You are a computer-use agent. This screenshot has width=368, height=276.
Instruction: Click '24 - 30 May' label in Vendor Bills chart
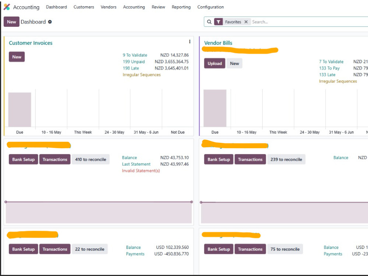[x=309, y=132]
